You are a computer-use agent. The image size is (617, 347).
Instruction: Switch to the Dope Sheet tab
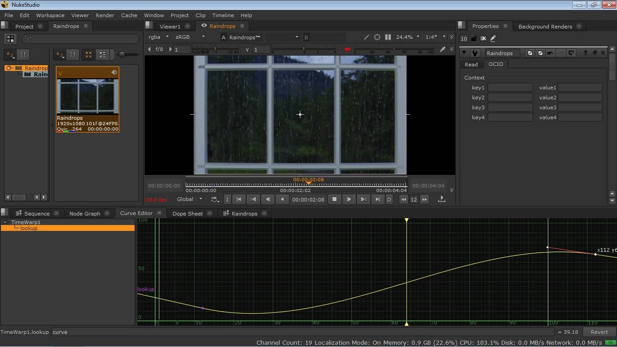(x=187, y=213)
